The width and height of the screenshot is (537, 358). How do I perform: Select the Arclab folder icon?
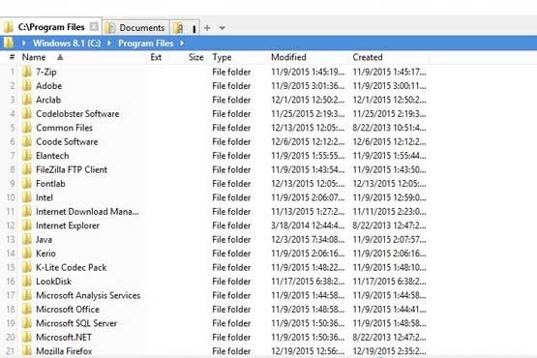coord(27,100)
